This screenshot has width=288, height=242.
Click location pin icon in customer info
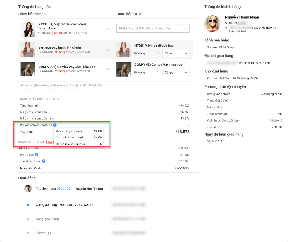(226, 28)
